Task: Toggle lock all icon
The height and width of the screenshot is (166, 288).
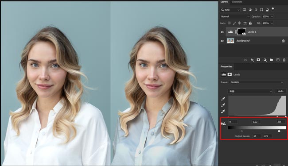Action: (x=250, y=23)
